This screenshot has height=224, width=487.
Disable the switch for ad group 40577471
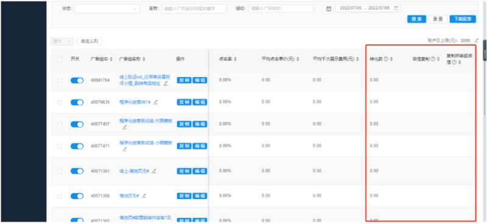77,146
